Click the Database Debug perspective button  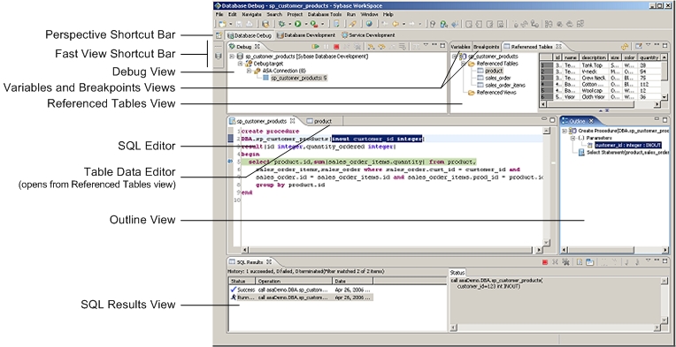[x=250, y=35]
